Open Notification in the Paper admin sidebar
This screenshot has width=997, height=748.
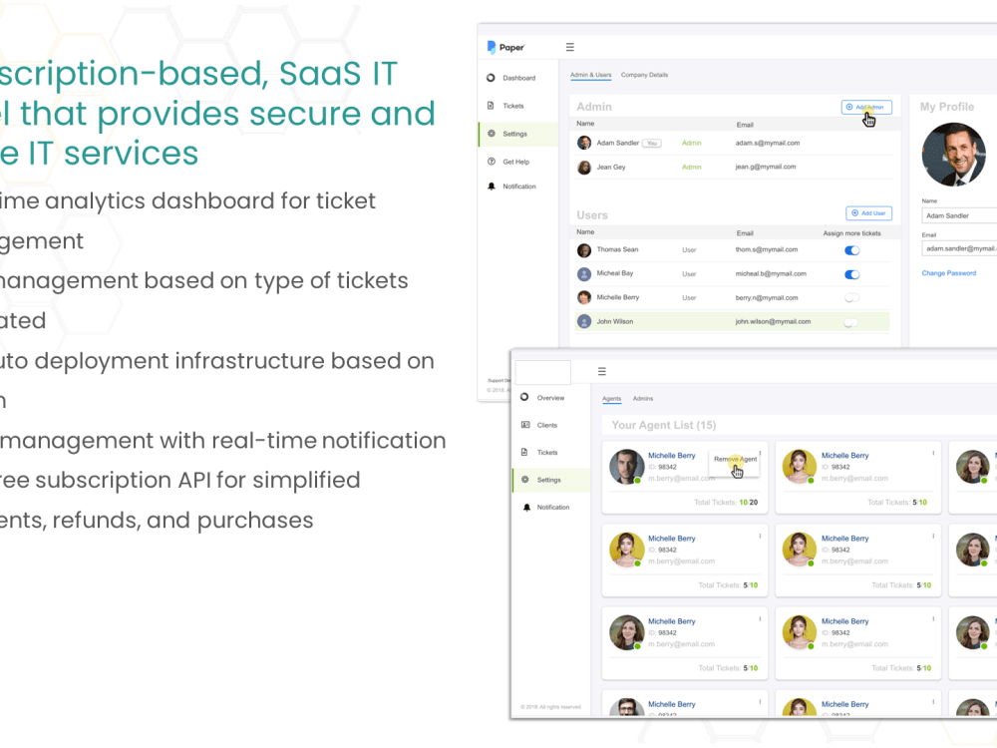pyautogui.click(x=518, y=187)
